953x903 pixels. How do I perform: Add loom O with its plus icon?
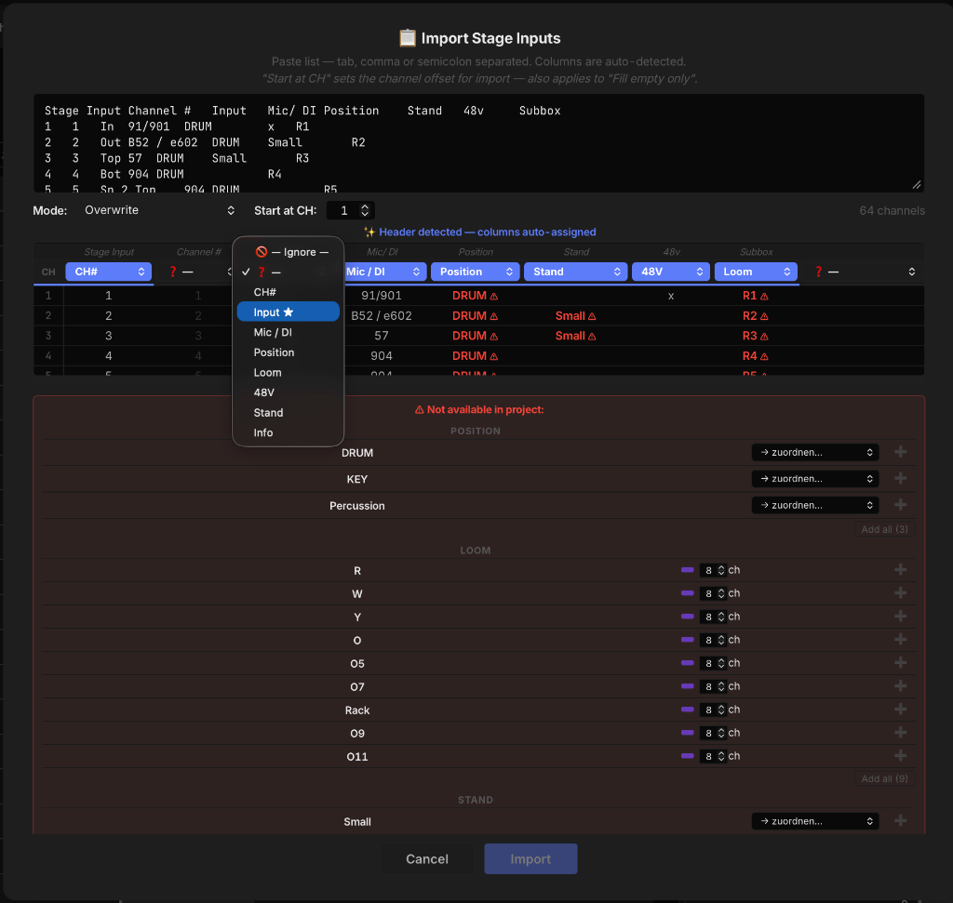[900, 640]
